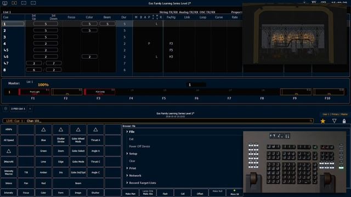The width and height of the screenshot is (351, 197).
Task: Click the Offset softkey
Action: coord(200,193)
